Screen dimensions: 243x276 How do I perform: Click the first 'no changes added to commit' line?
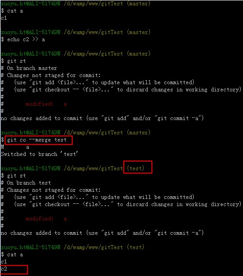click(102, 118)
